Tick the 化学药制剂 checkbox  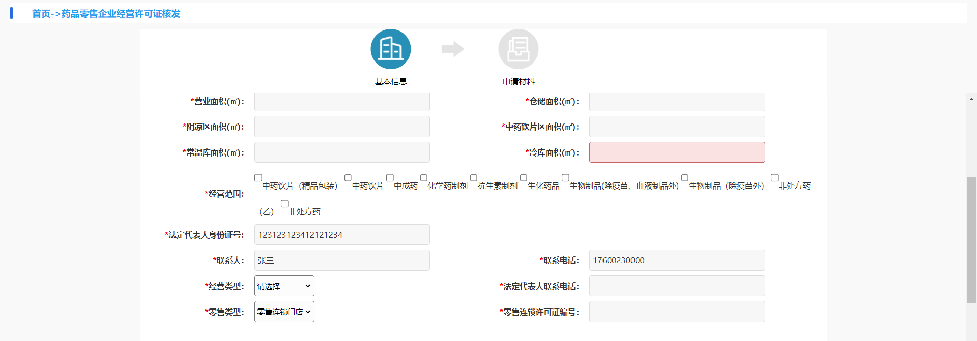tap(423, 178)
